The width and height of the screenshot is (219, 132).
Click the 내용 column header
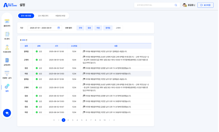click(x=116, y=46)
